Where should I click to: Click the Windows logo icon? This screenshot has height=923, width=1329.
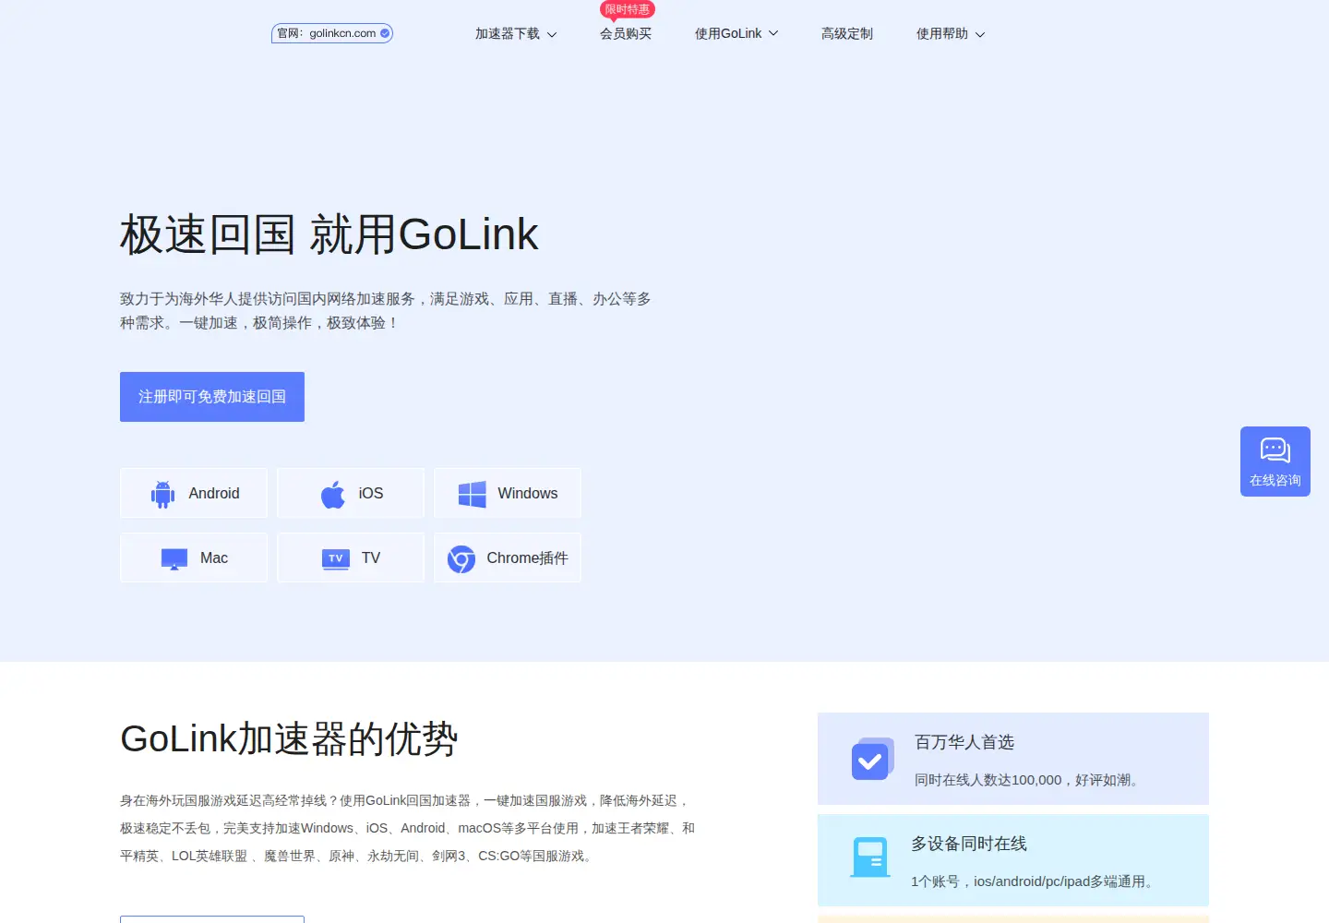(473, 494)
